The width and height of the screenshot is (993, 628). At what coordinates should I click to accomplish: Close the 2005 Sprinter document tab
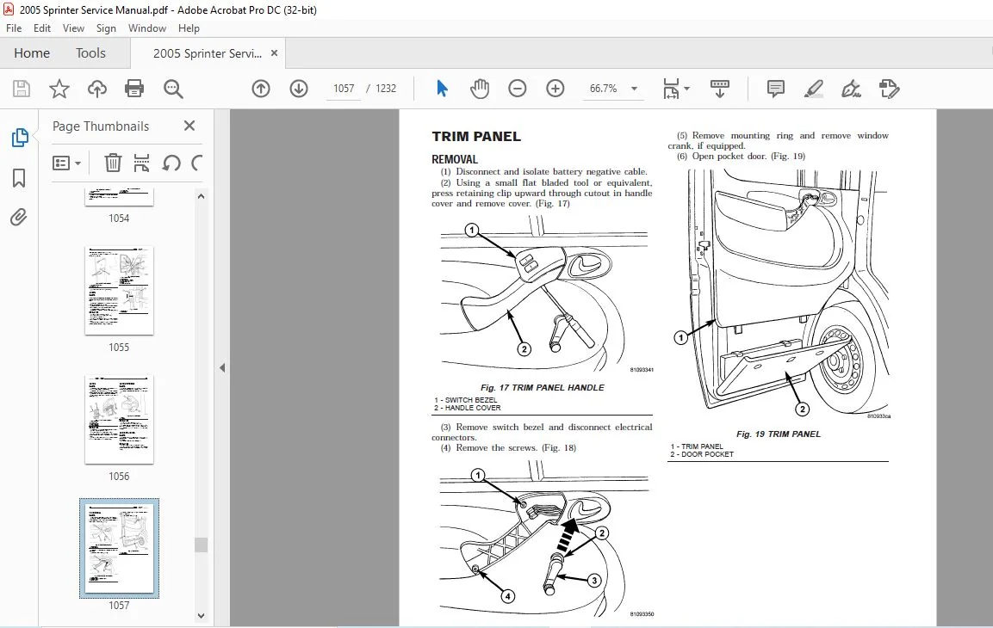tap(274, 53)
